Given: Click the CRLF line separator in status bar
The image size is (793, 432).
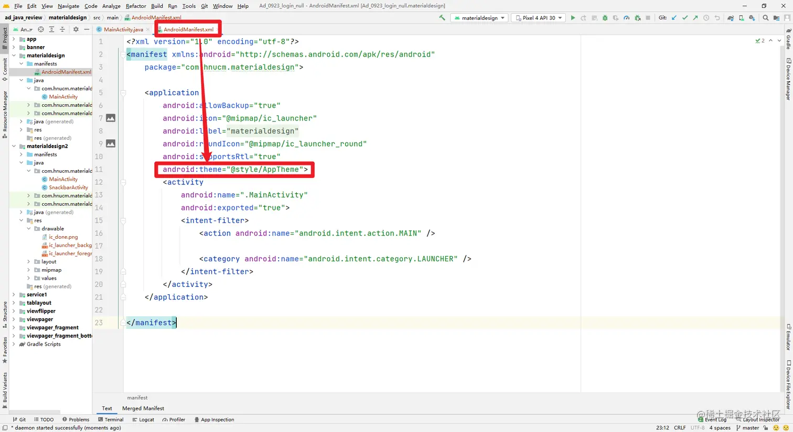Looking at the screenshot, I should [x=680, y=428].
